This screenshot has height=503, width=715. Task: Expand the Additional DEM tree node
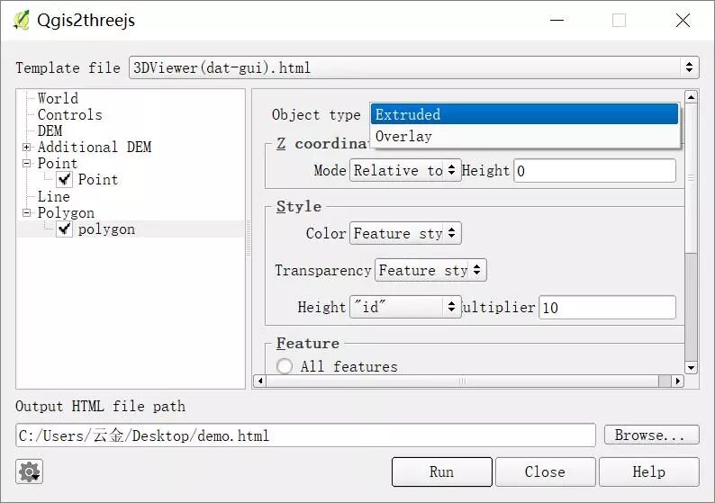click(x=26, y=148)
